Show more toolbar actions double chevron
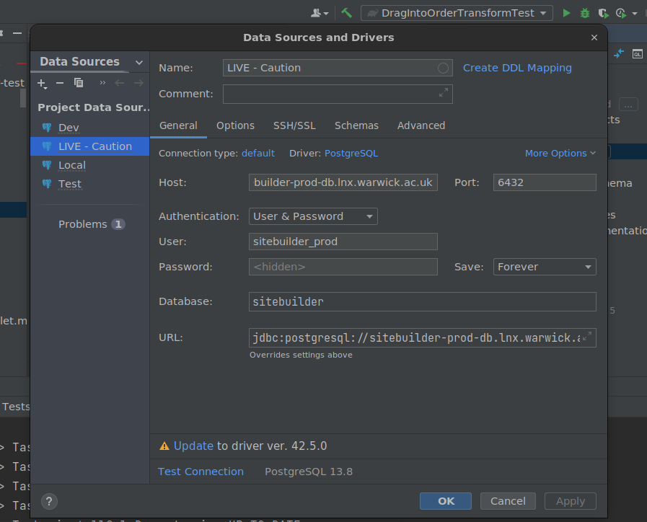This screenshot has height=522, width=647. [x=102, y=83]
